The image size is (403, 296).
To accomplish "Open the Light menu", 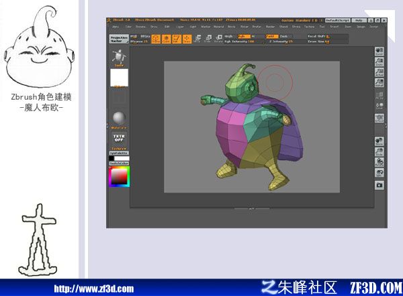I will (193, 27).
